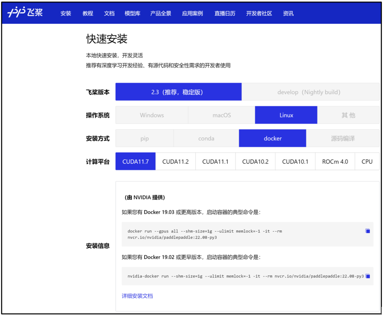Select ROCm 4.0 compute platform

[x=335, y=161]
